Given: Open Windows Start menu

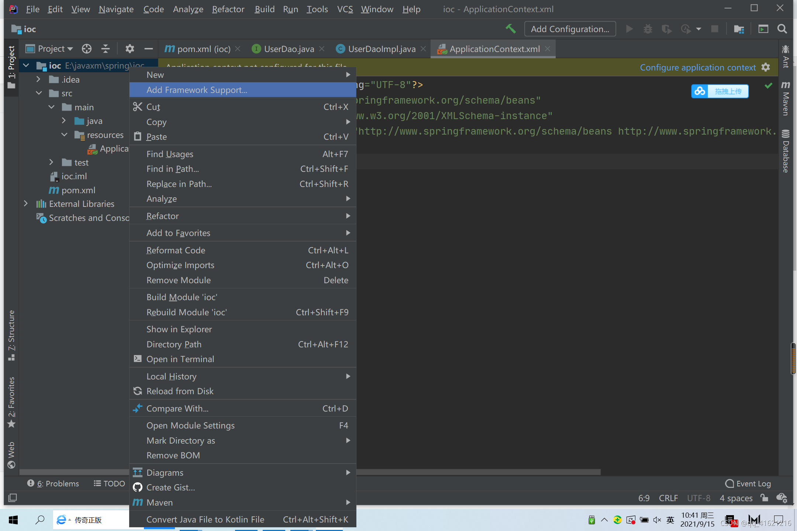Looking at the screenshot, I should (x=13, y=520).
